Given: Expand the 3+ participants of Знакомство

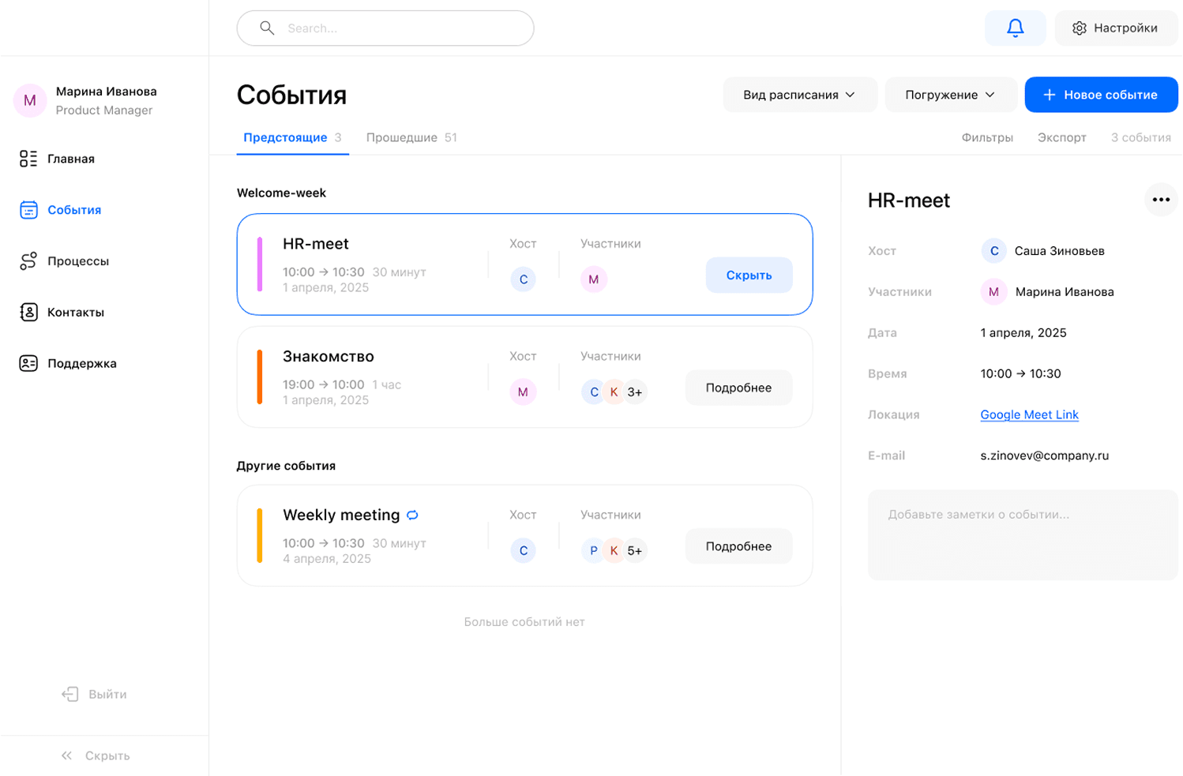Looking at the screenshot, I should 635,392.
